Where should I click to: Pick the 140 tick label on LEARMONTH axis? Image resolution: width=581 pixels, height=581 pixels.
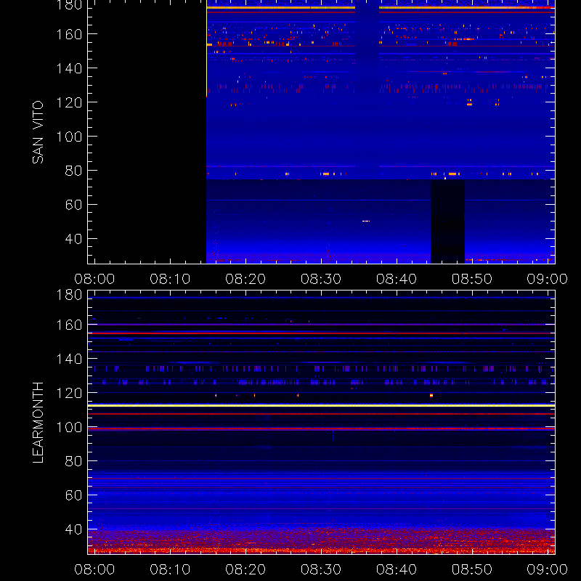[69, 359]
